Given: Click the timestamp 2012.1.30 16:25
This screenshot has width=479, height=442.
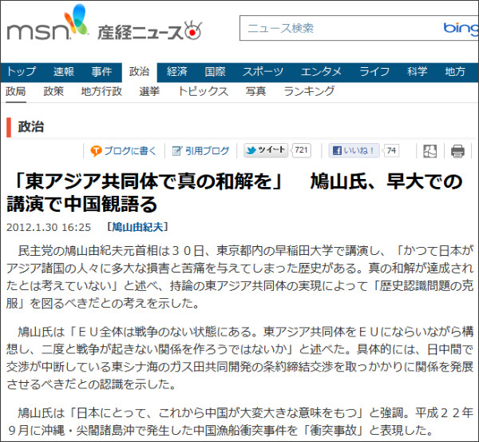Looking at the screenshot, I should pyautogui.click(x=49, y=228).
